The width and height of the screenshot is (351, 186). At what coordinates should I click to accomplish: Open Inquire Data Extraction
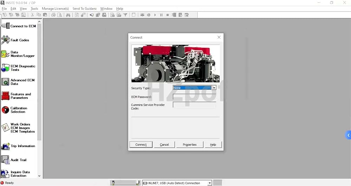pos(16,174)
